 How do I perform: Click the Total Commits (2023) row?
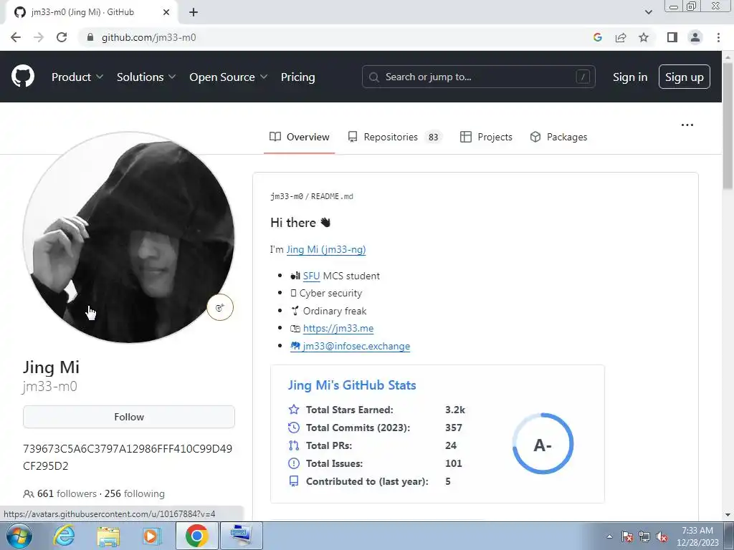tap(376, 428)
